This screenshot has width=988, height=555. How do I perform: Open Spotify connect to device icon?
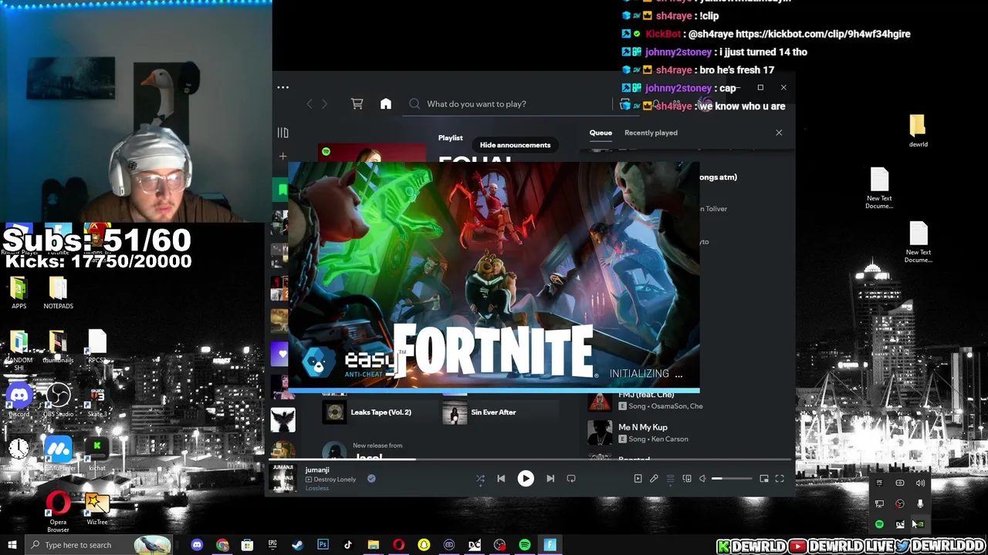click(x=687, y=479)
